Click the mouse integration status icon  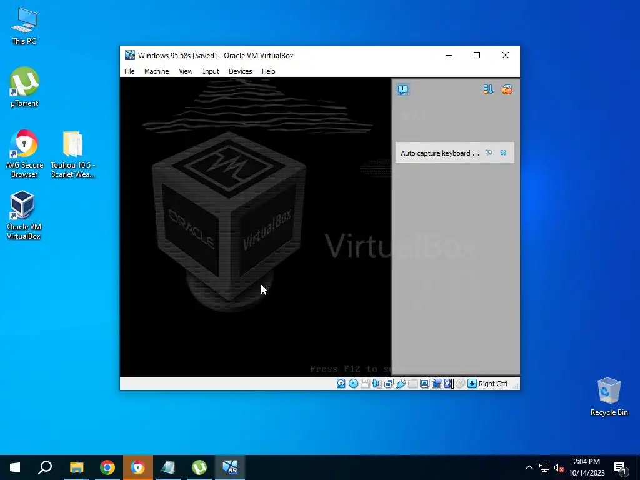(x=461, y=384)
